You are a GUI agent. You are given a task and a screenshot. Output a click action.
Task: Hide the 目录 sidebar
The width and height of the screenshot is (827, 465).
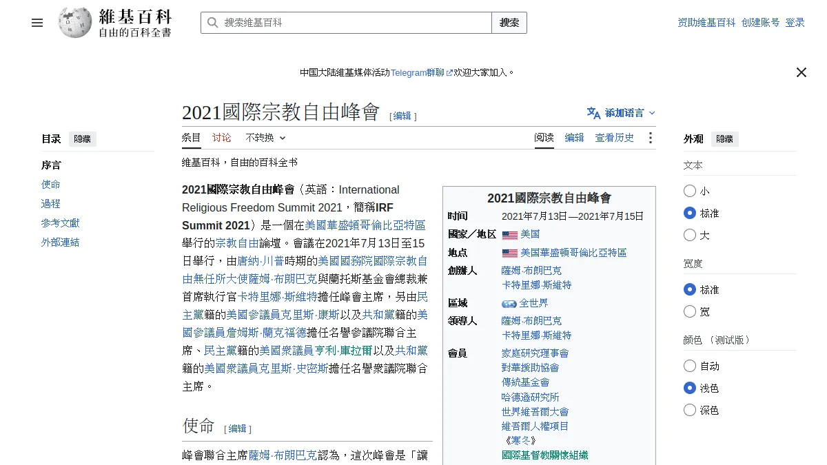(83, 139)
